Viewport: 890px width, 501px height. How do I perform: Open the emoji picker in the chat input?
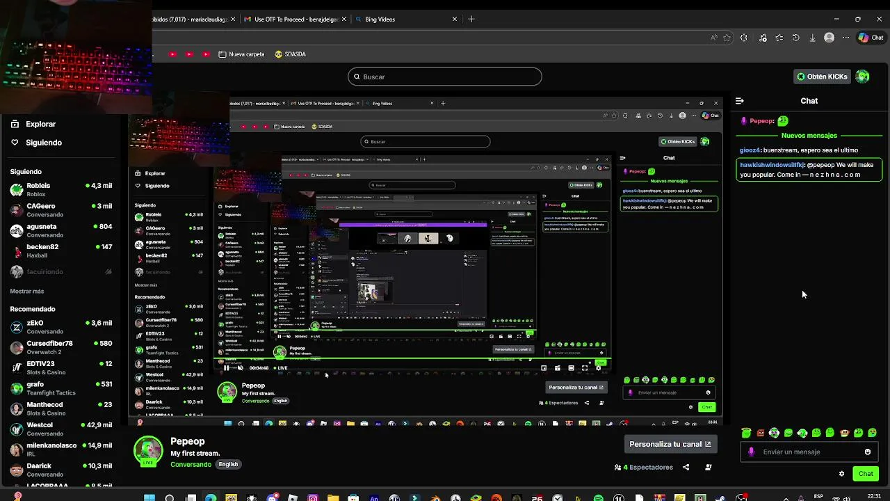pos(868,452)
